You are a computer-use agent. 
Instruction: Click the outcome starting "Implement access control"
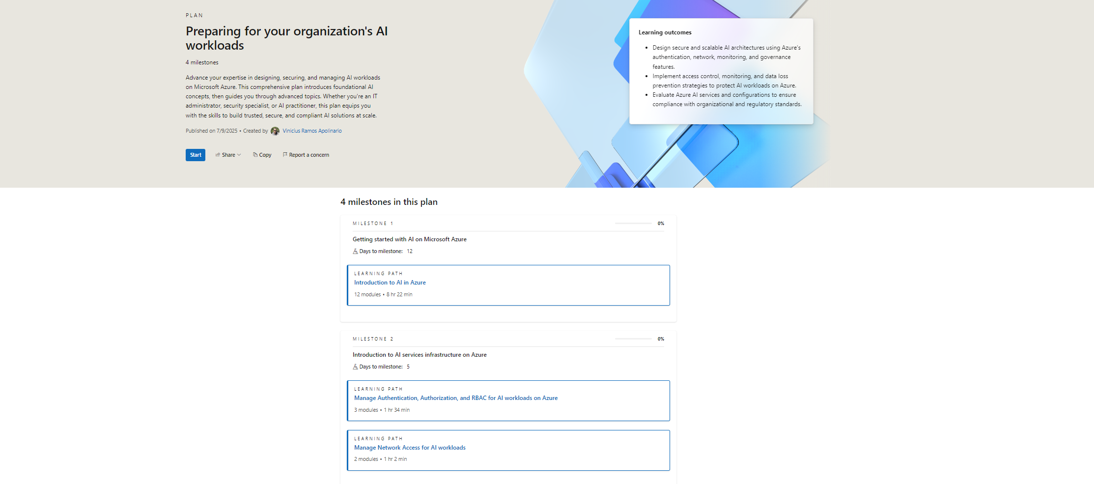(x=724, y=81)
